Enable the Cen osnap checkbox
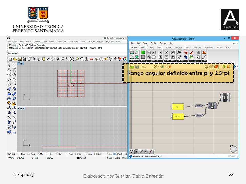The width and height of the screenshot is (246, 184). click(x=48, y=154)
